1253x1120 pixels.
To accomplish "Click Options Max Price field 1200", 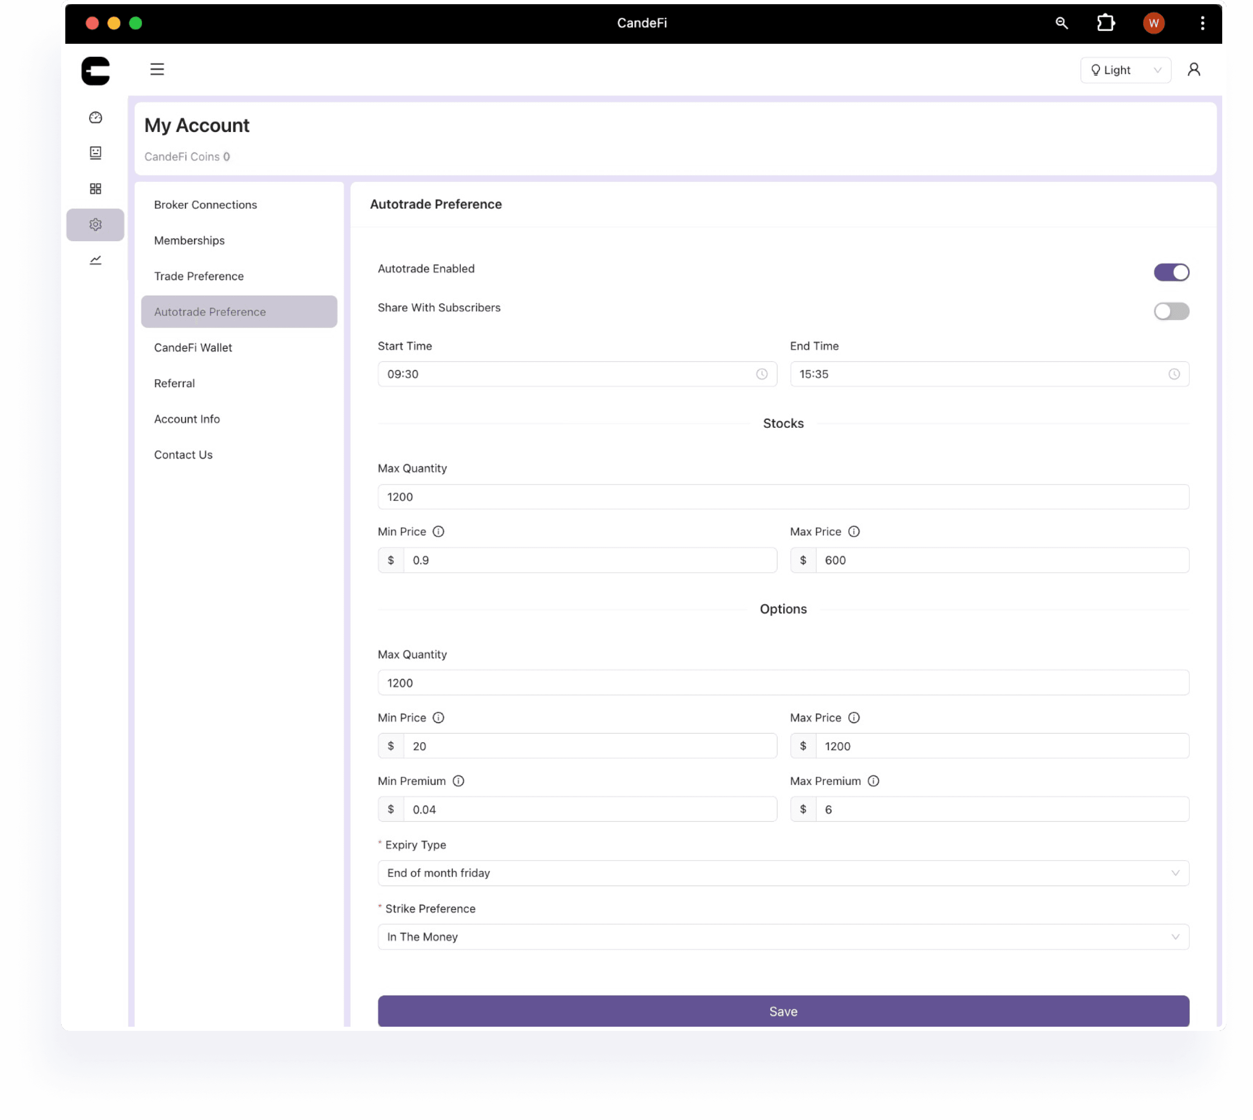I will pos(1002,746).
